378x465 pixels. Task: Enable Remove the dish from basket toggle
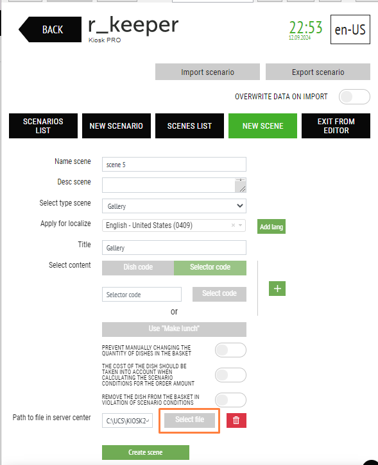click(x=230, y=400)
